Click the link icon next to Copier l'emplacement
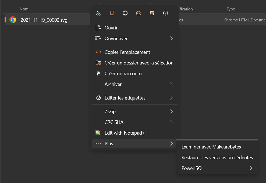This screenshot has height=183, width=266. click(98, 52)
